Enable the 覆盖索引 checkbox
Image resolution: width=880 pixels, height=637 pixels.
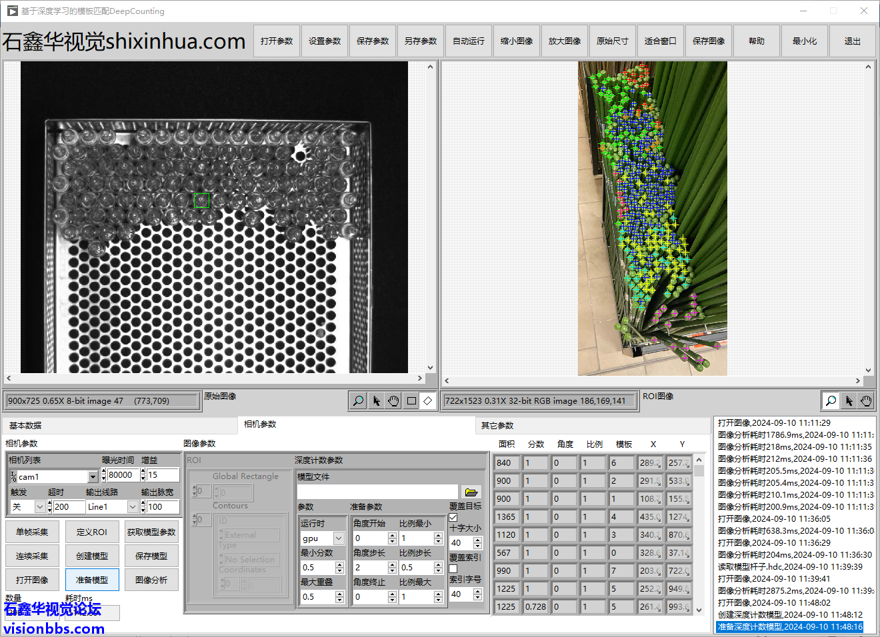453,568
